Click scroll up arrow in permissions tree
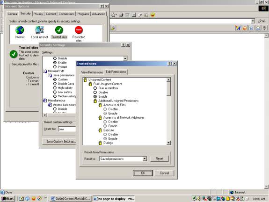This screenshot has width=269, height=202. tap(168, 80)
